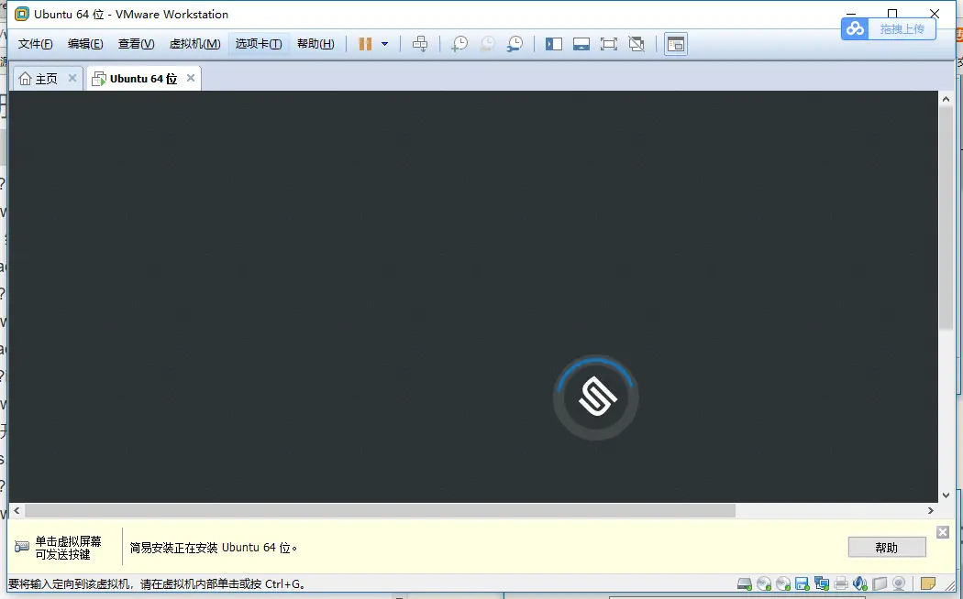
Task: Click the loading spinner in the VM screen
Action: coord(596,398)
